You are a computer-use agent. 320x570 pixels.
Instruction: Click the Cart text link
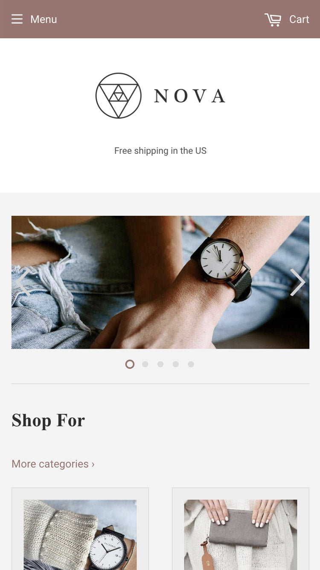299,20
